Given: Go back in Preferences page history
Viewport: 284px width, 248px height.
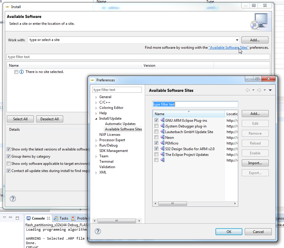Looking at the screenshot, I should (x=247, y=90).
